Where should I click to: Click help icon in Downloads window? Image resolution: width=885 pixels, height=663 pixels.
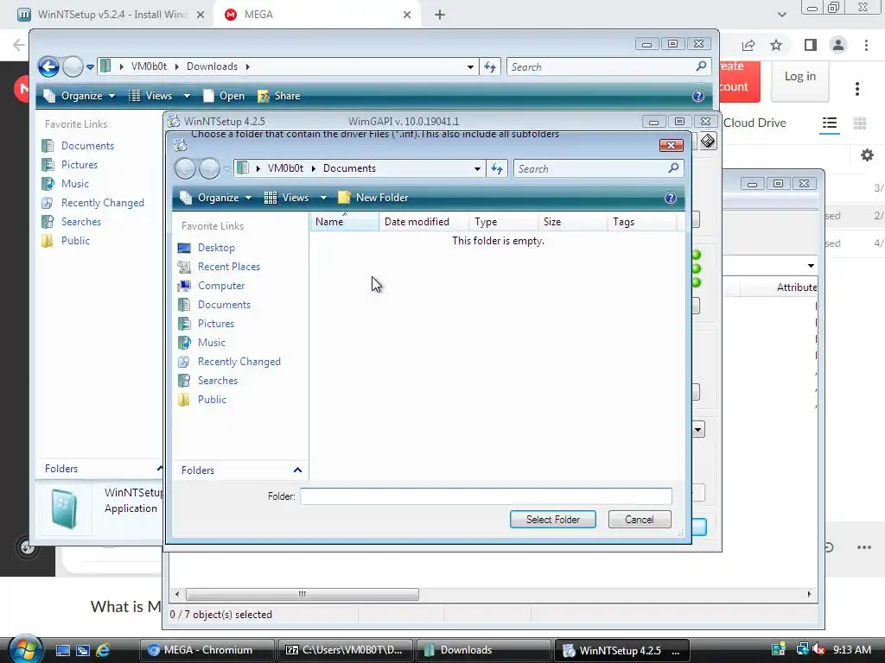click(x=698, y=96)
